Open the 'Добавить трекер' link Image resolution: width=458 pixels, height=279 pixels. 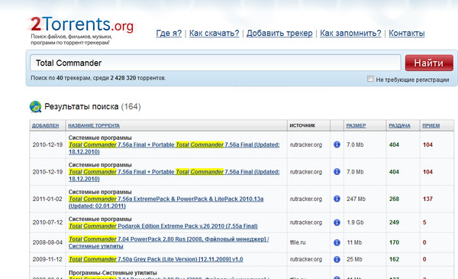(279, 34)
